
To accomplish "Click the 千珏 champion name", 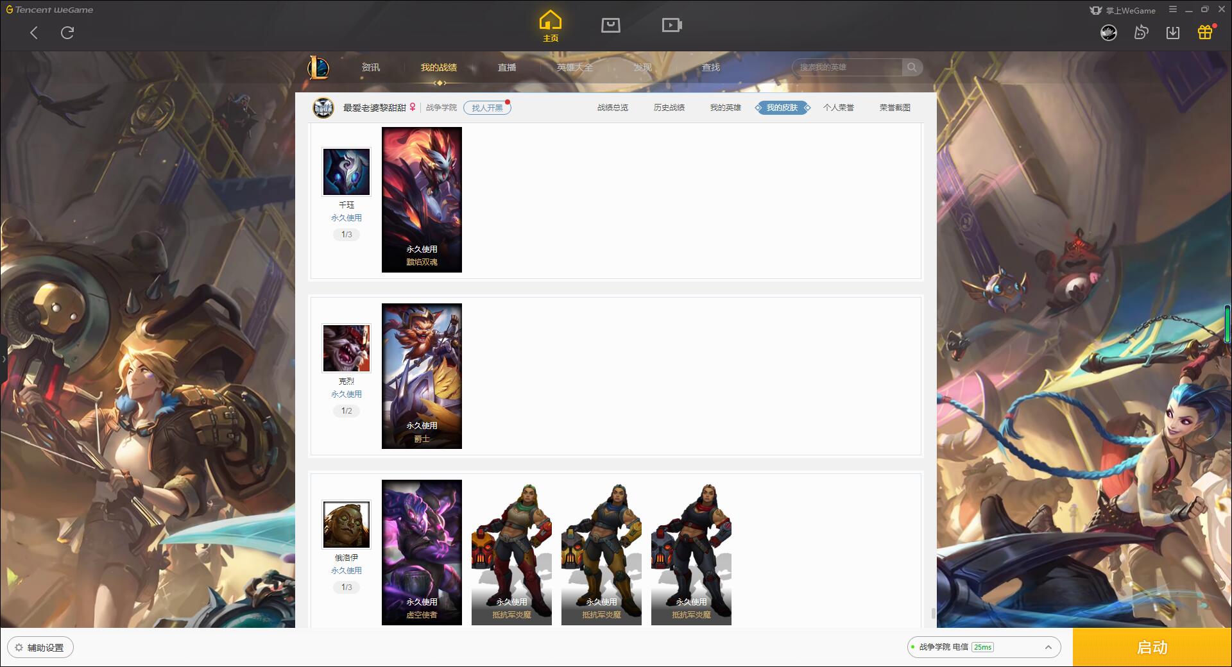I will [x=346, y=205].
